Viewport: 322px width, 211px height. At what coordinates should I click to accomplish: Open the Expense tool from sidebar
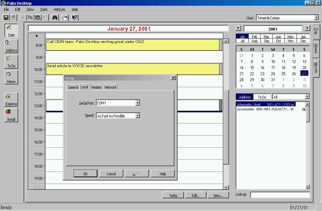click(11, 100)
